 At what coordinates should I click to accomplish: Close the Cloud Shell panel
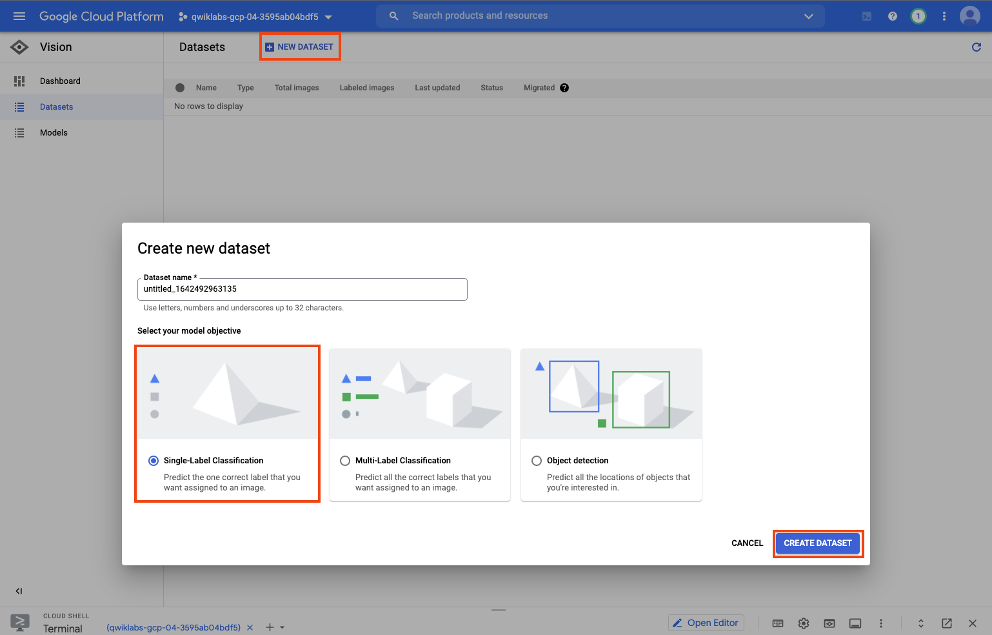point(973,623)
